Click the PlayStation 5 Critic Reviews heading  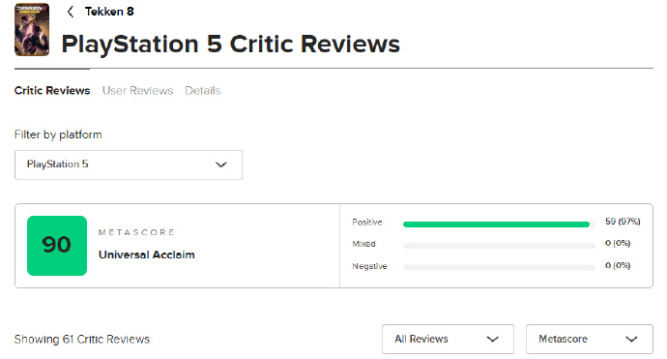tap(231, 44)
